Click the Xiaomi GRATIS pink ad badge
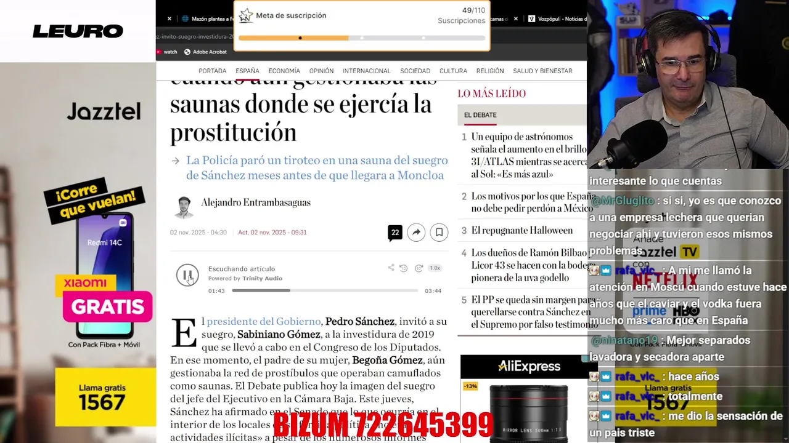This screenshot has width=789, height=443. [x=107, y=306]
